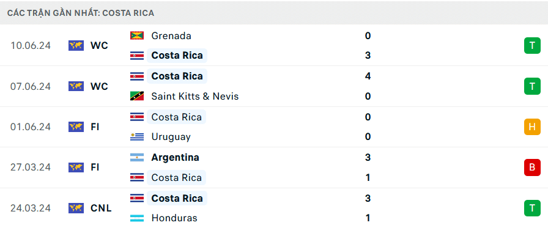Open the Honduras team link
The width and height of the screenshot is (548, 228).
(174, 218)
